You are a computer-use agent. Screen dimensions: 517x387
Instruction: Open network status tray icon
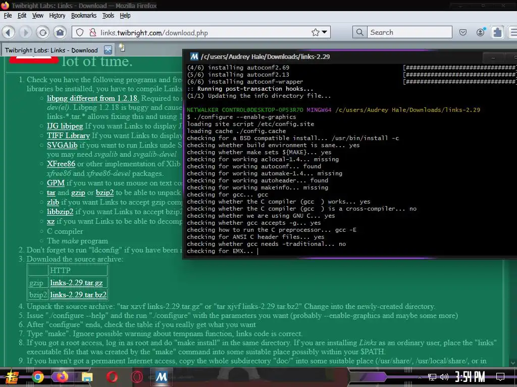pos(432,377)
